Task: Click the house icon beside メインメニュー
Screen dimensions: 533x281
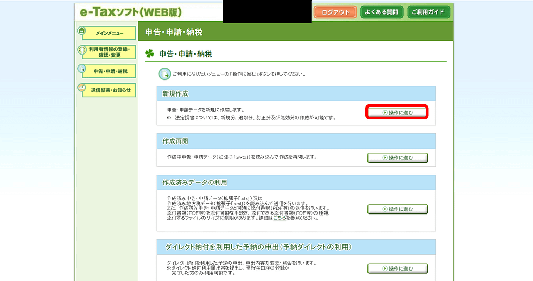Action: pos(82,31)
